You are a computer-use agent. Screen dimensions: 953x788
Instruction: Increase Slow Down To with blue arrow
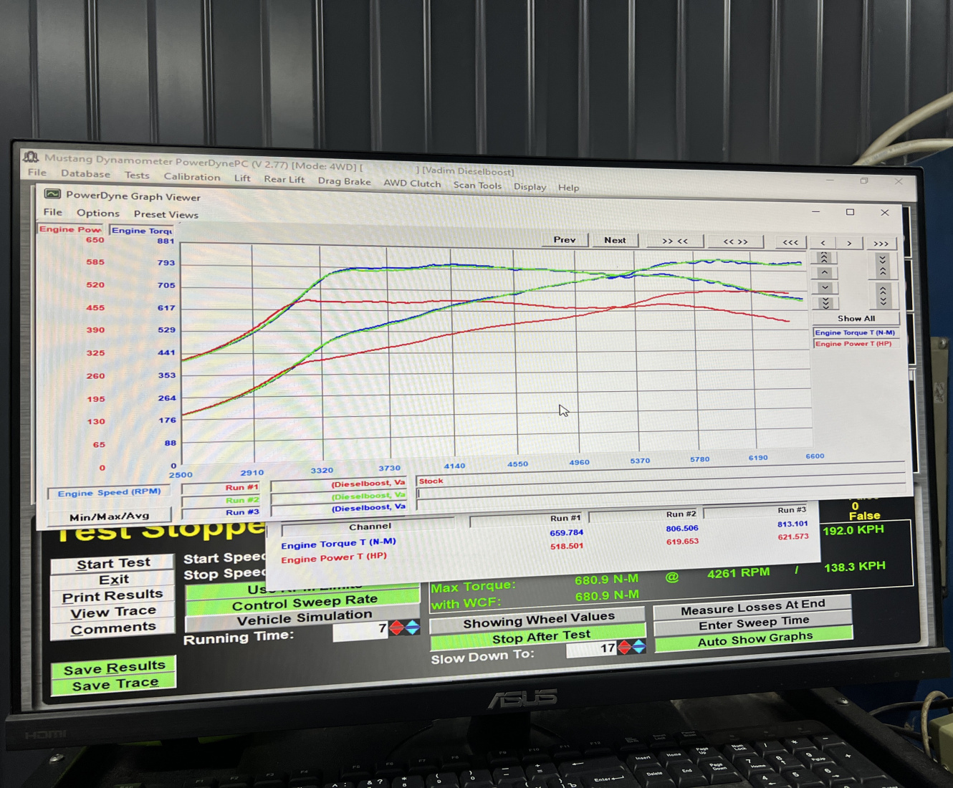[x=638, y=647]
